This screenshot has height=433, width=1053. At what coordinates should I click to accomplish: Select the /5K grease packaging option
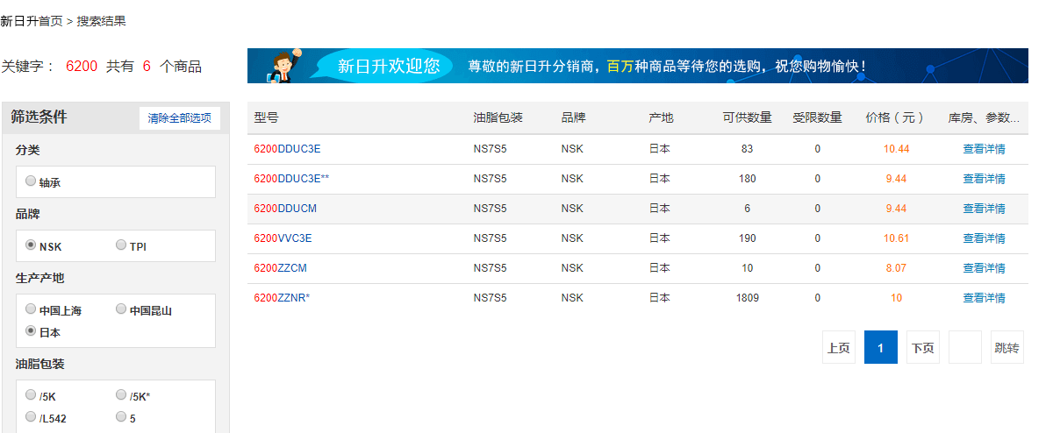tap(31, 395)
